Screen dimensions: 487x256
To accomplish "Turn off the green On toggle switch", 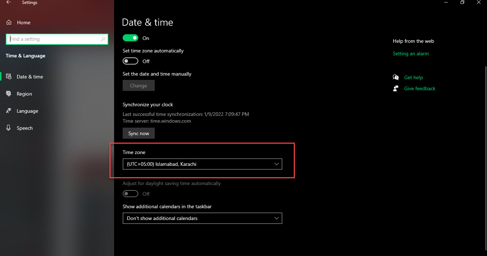I will (x=130, y=38).
